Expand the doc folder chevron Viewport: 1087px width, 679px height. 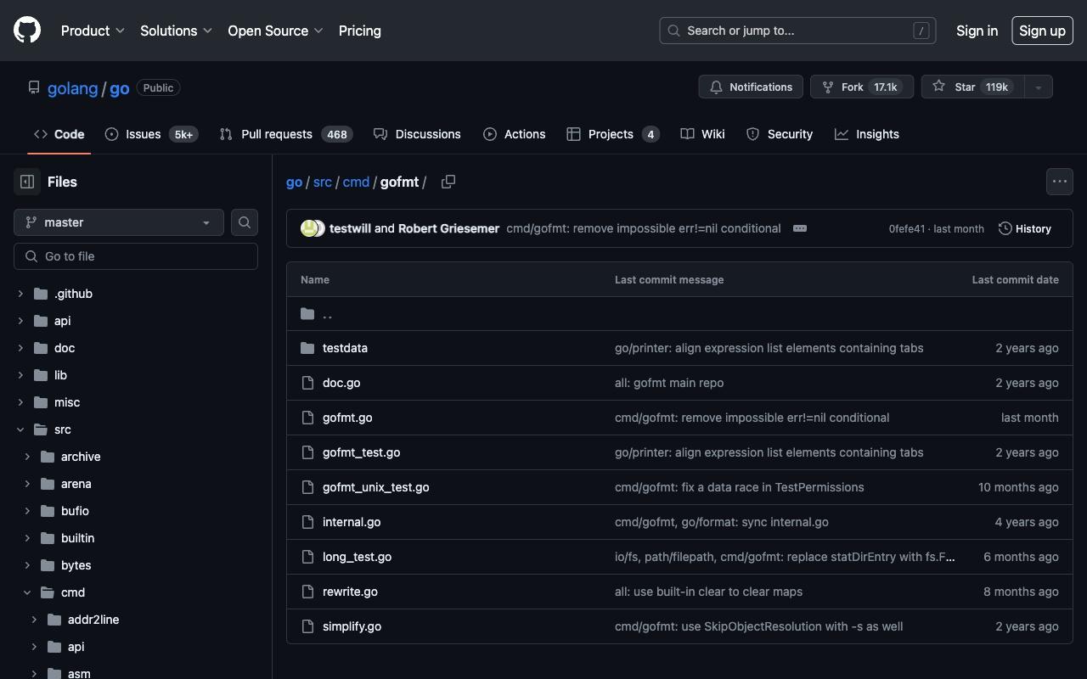[x=20, y=348]
